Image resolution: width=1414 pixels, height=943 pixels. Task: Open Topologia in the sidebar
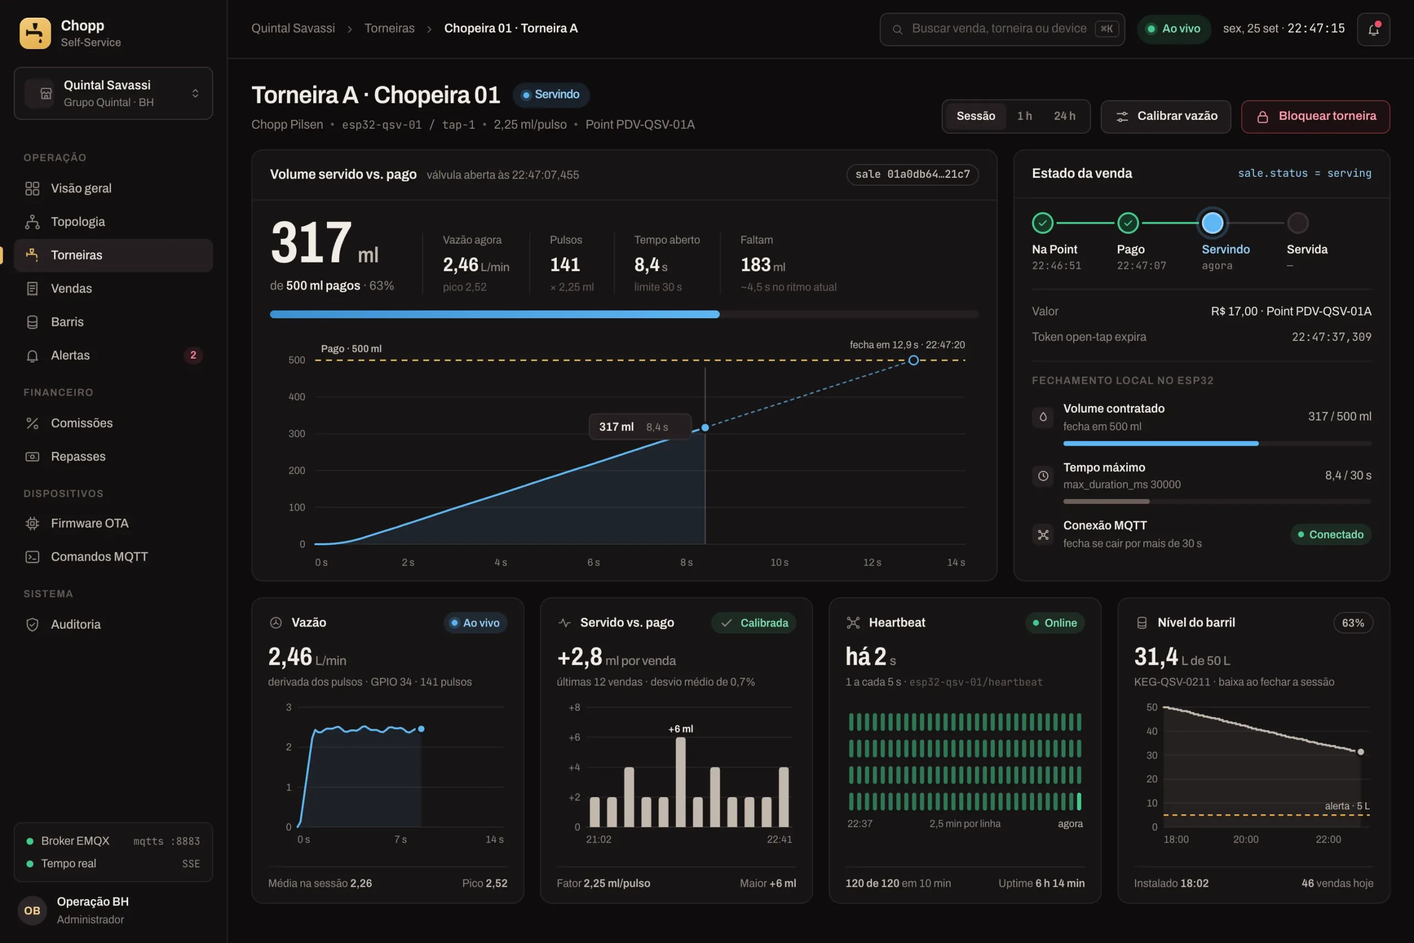113,222
